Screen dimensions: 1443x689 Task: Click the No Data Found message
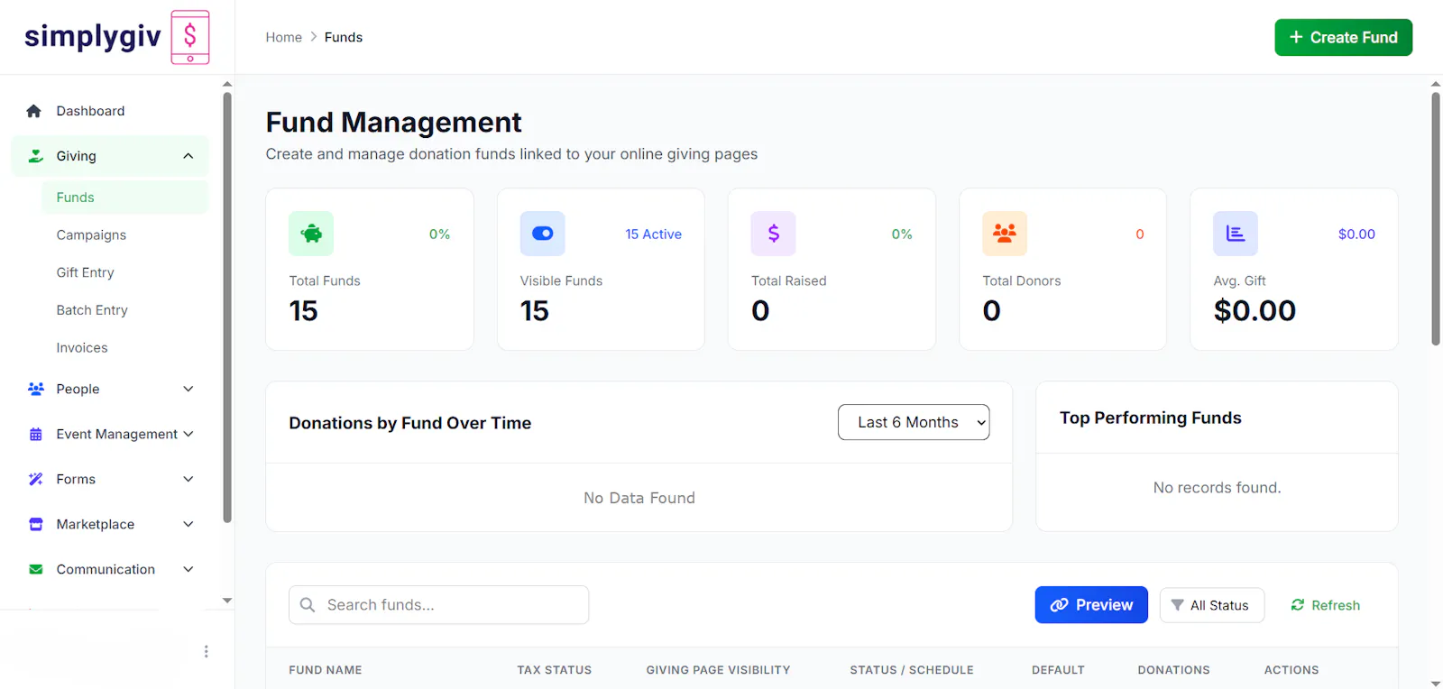639,498
